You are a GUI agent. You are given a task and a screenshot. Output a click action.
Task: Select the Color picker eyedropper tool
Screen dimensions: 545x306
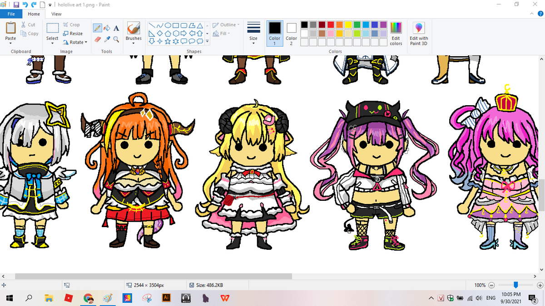coord(107,39)
